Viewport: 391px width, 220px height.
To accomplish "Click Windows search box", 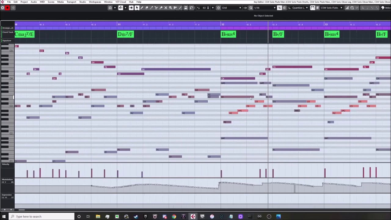I will 41,216.
